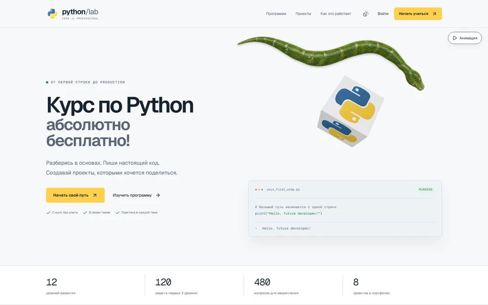This screenshot has height=305, width=488.
Task: Click the python/lab brand name text
Action: (x=80, y=12)
